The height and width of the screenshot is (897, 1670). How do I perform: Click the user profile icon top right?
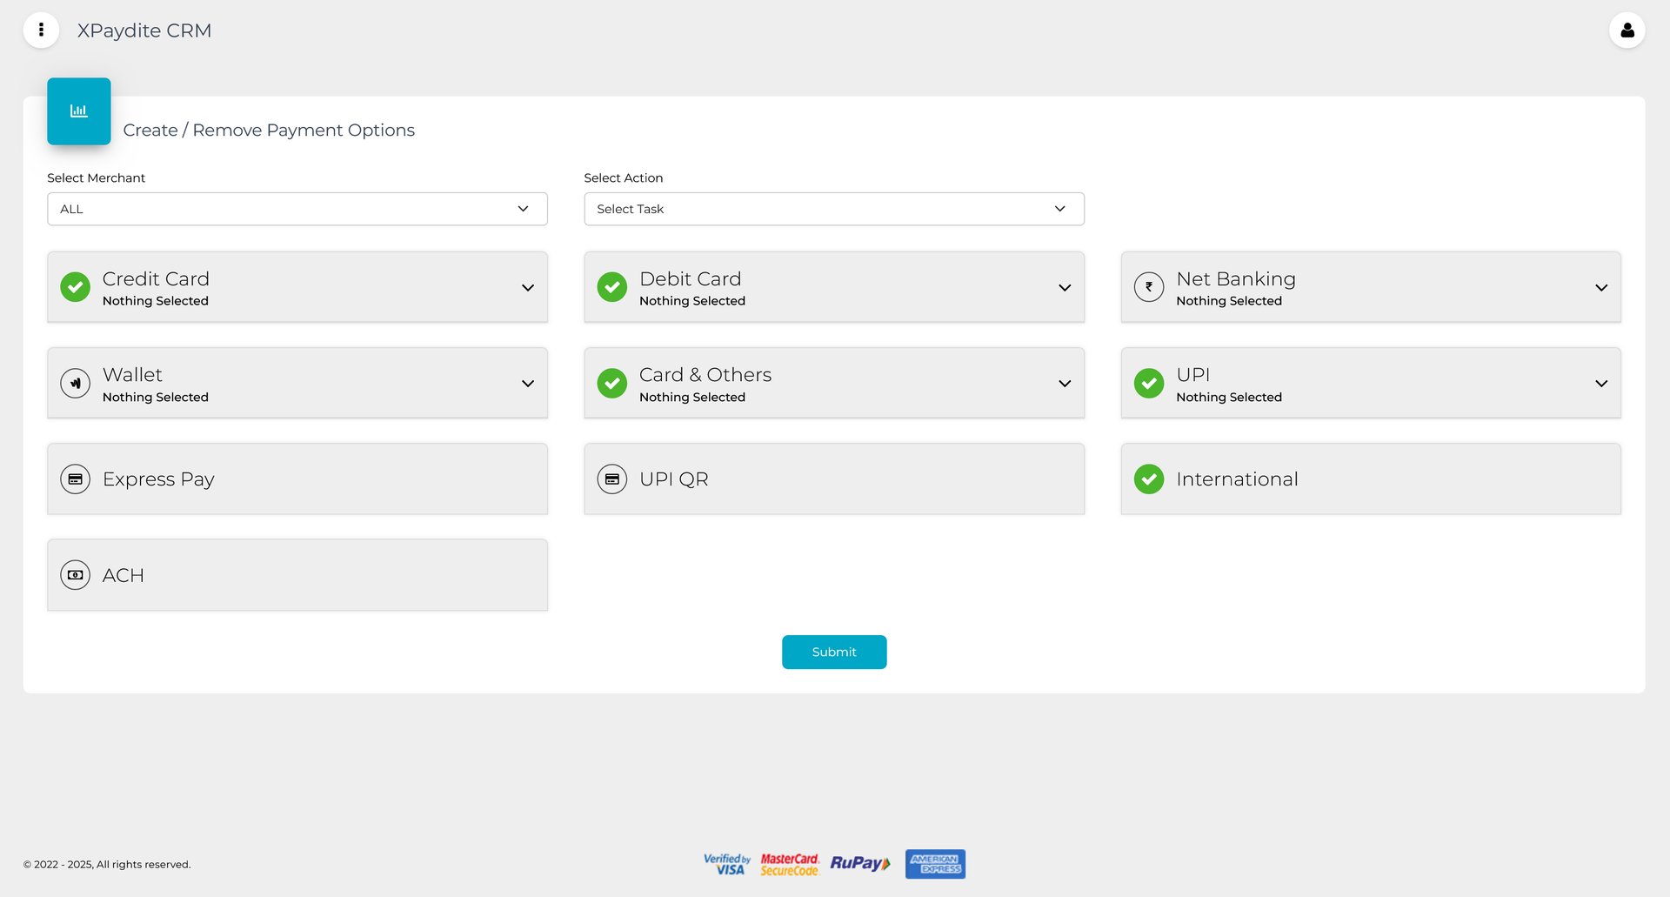[x=1627, y=30]
